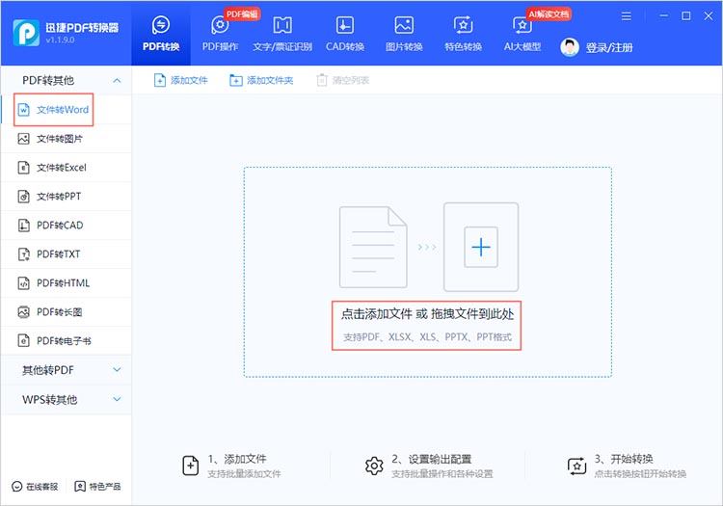This screenshot has width=723, height=506.
Task: Click the step 1 add file icon
Action: tap(191, 466)
